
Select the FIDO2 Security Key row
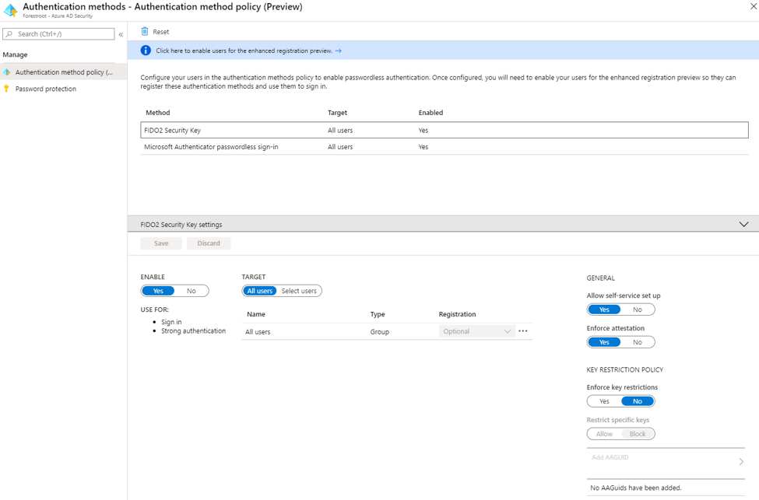445,130
